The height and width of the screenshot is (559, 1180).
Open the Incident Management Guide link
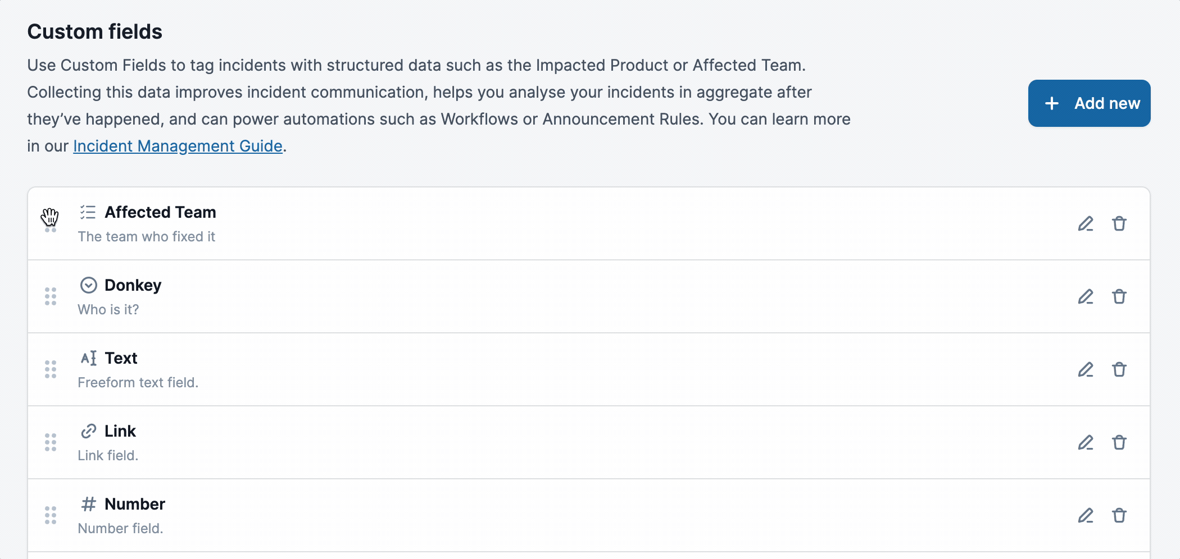(178, 146)
